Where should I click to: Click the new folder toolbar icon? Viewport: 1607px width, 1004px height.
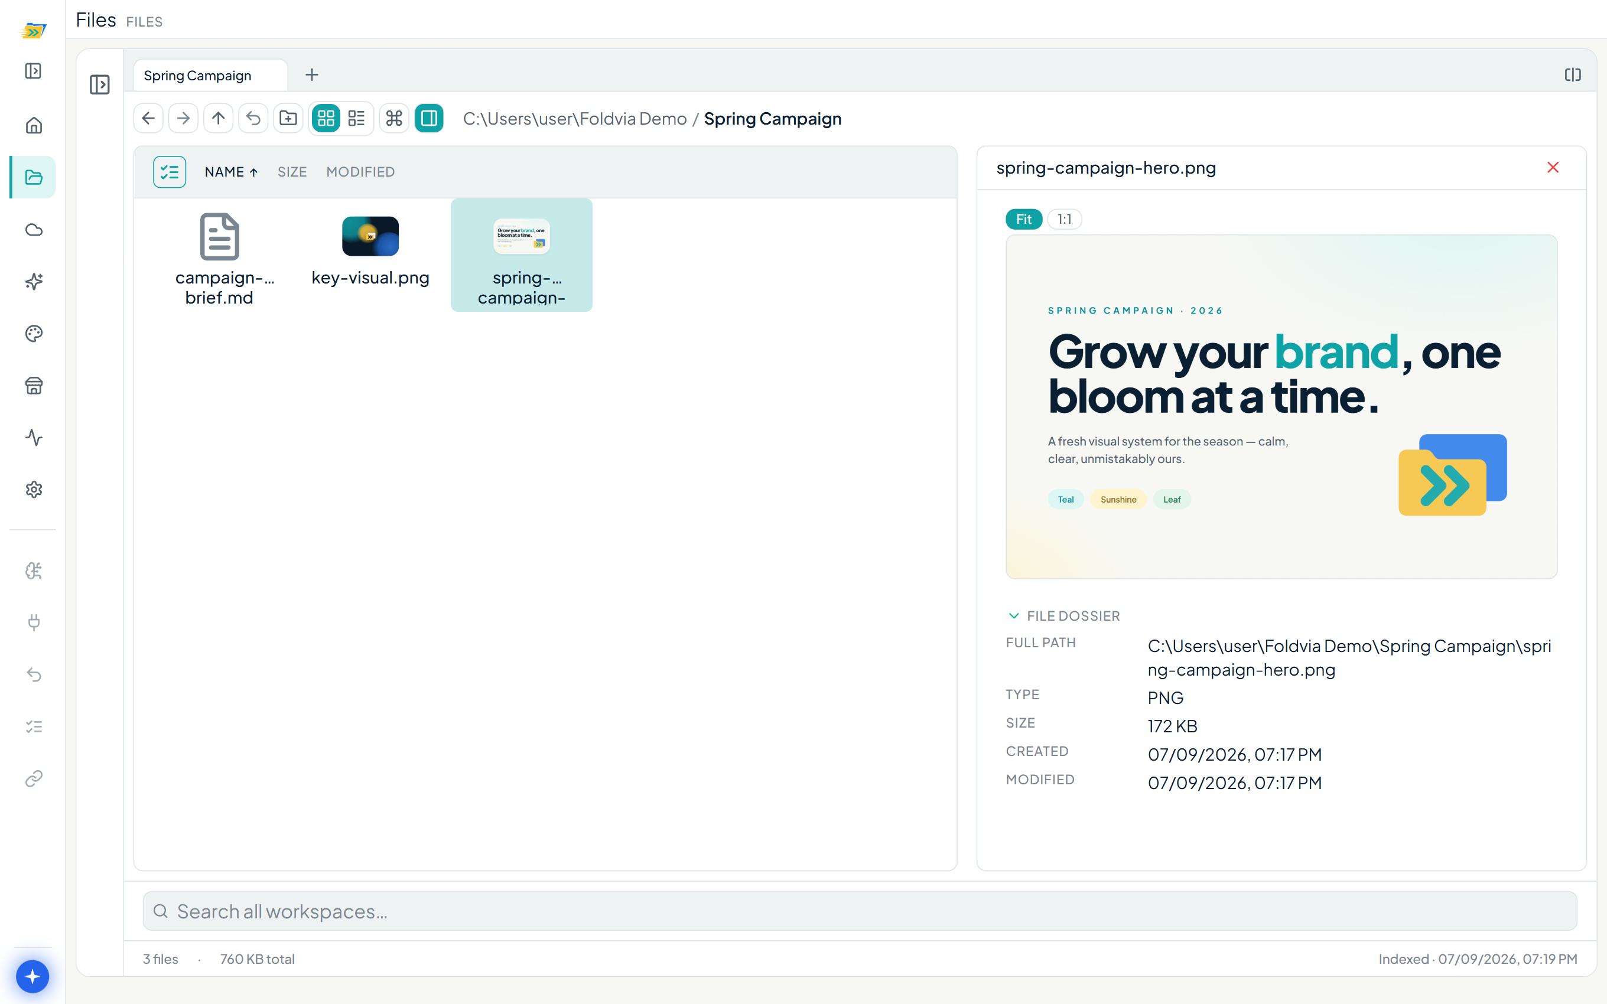point(288,118)
